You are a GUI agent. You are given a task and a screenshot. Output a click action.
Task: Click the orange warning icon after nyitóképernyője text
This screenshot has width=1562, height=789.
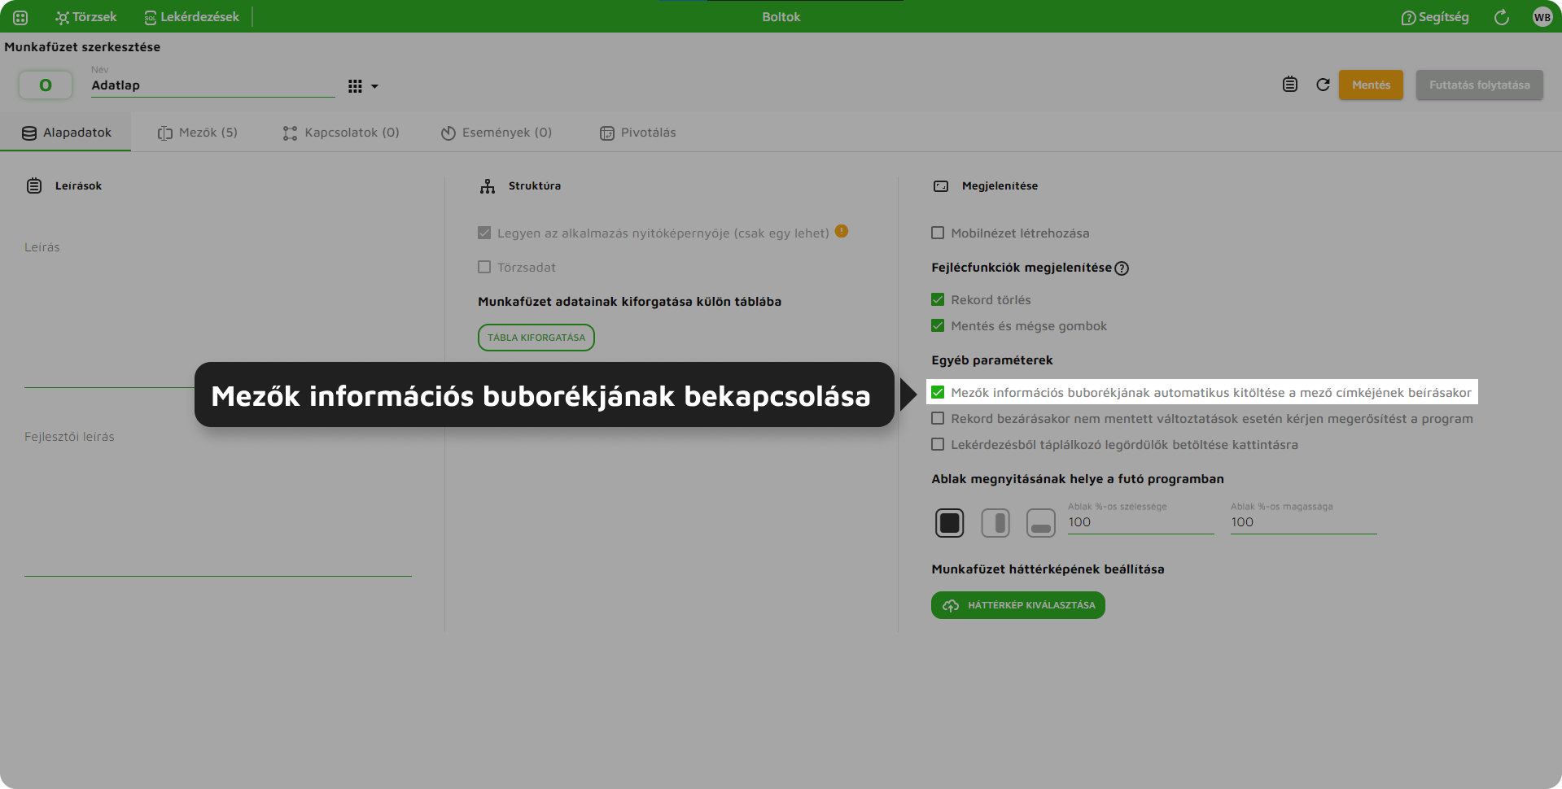(x=842, y=231)
